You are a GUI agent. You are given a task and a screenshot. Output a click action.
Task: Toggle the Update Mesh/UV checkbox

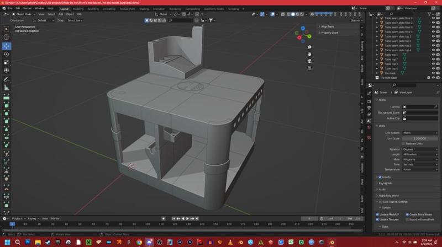(377, 214)
